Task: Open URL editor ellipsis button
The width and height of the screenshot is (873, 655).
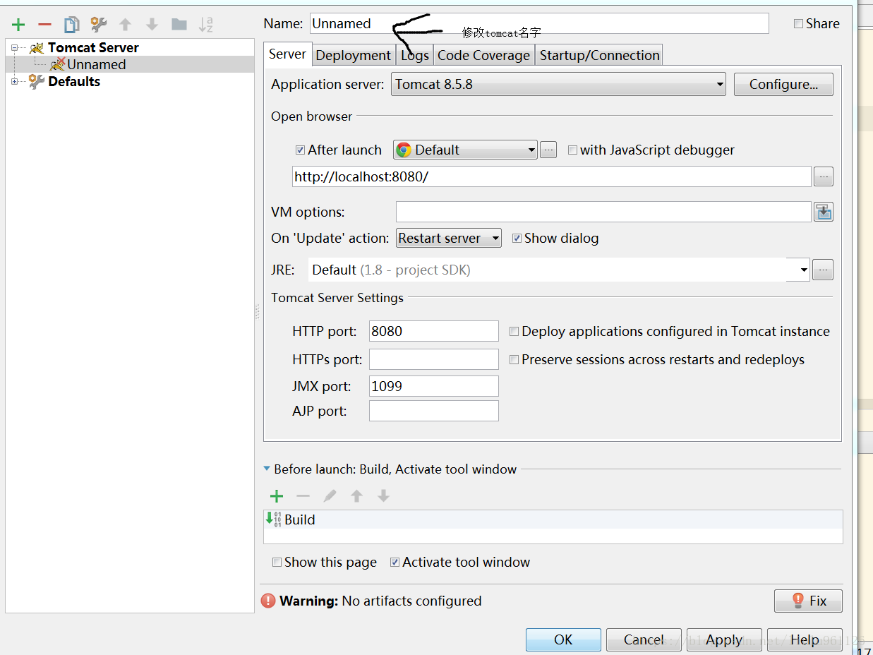Action: [824, 176]
